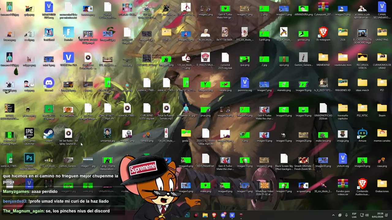Open the TextAloud shortcut icon
Screen dimensions: 392x220
(x=49, y=34)
